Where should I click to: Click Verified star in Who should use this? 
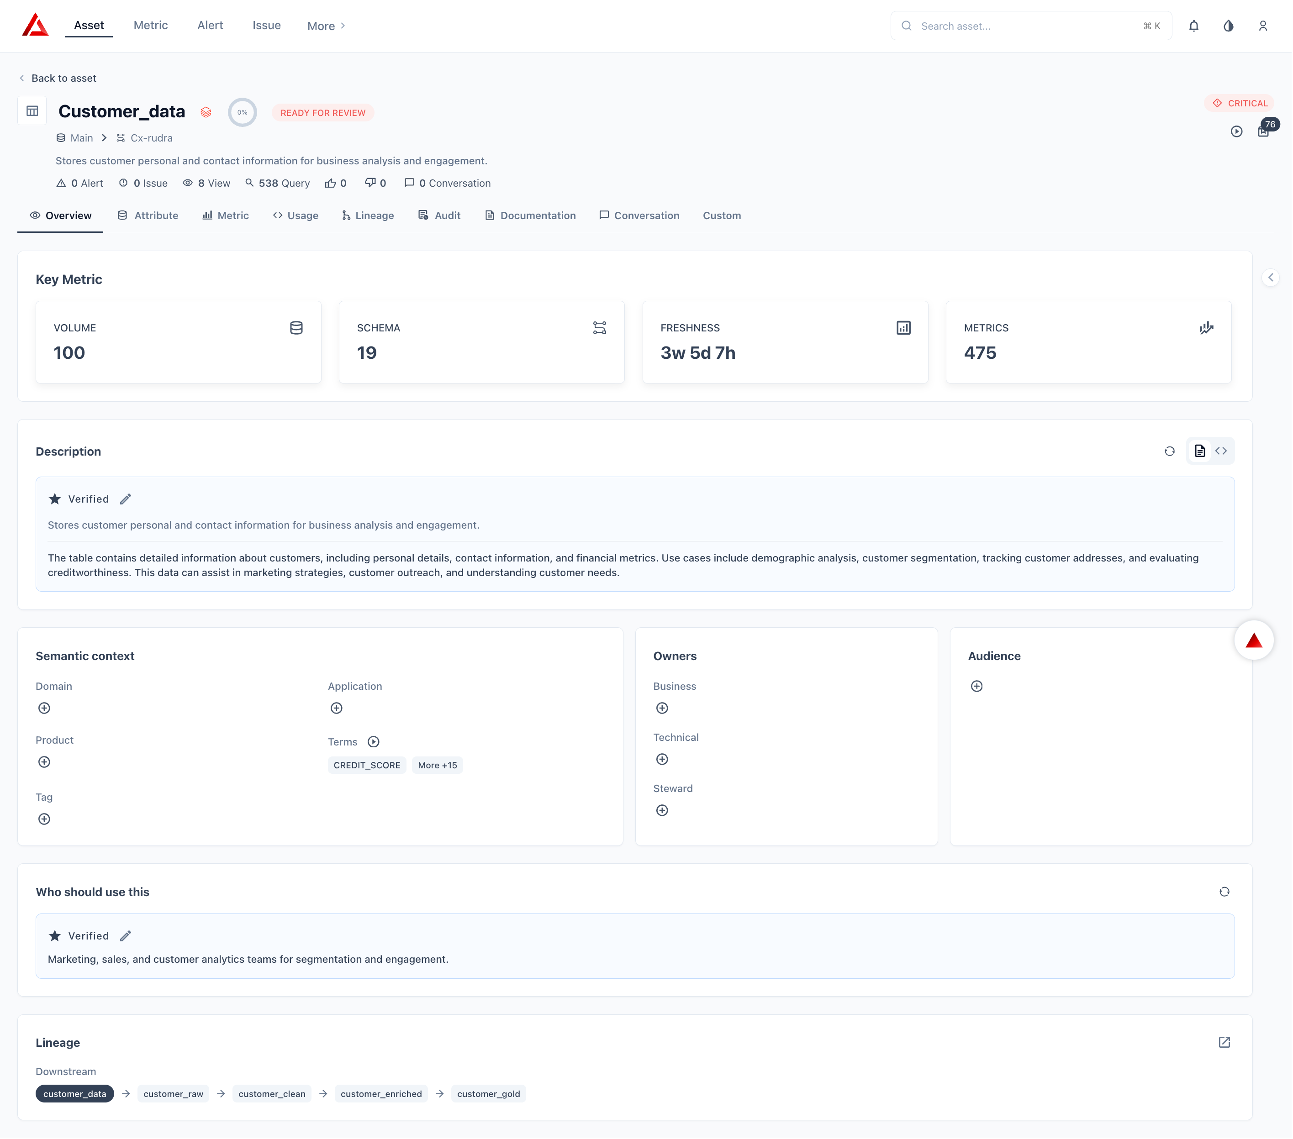coord(55,937)
